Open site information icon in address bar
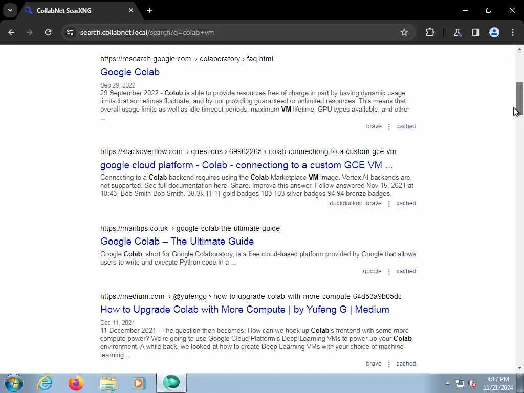 tap(70, 32)
